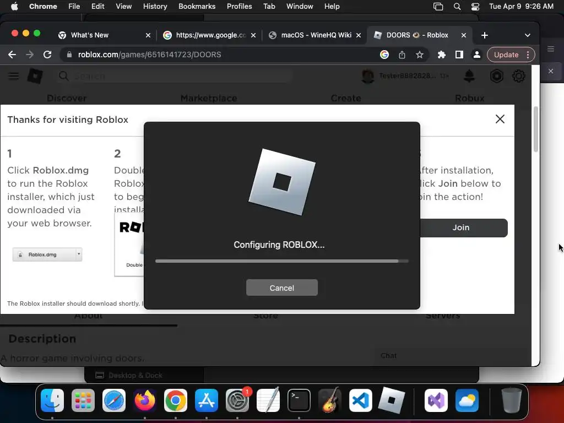Click the Google icon in address bar

(384, 55)
